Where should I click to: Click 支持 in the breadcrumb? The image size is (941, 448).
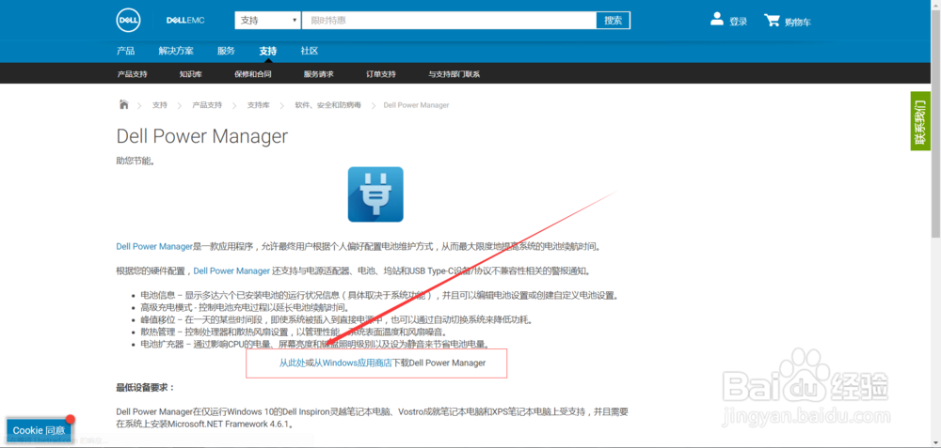(x=160, y=105)
